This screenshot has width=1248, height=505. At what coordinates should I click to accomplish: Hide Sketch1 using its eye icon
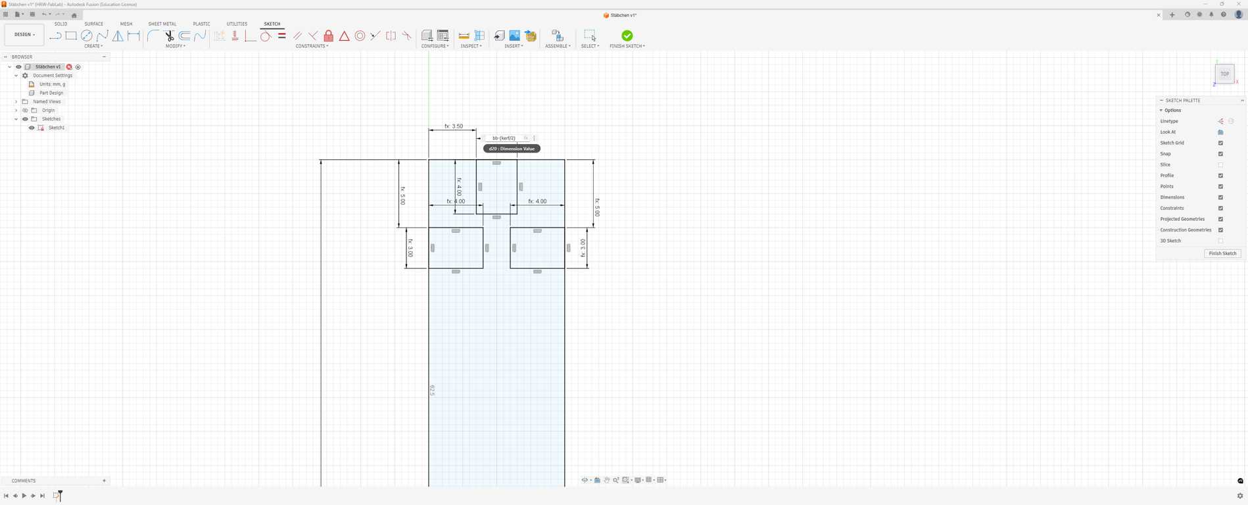(x=32, y=128)
